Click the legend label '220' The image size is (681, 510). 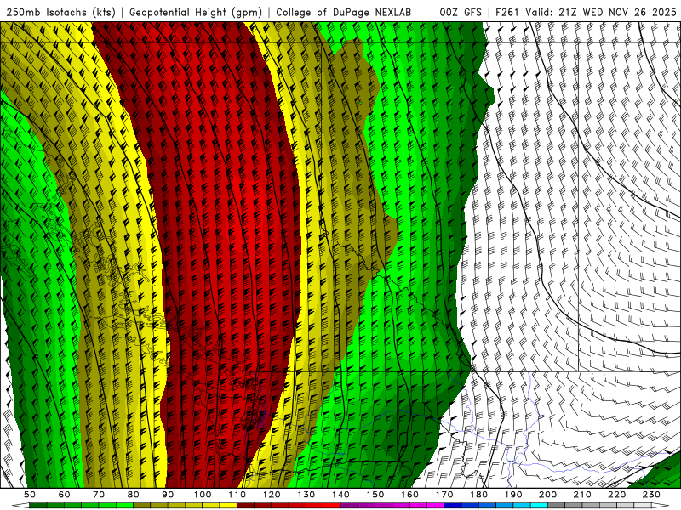pyautogui.click(x=617, y=495)
